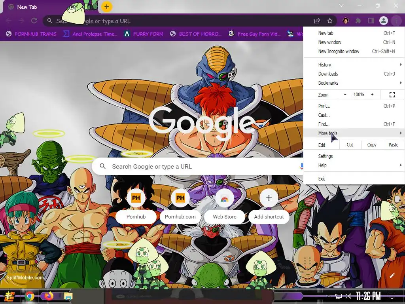Click the Cut button in Edit row

click(350, 145)
